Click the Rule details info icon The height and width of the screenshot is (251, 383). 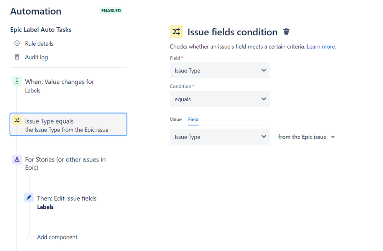pos(17,43)
